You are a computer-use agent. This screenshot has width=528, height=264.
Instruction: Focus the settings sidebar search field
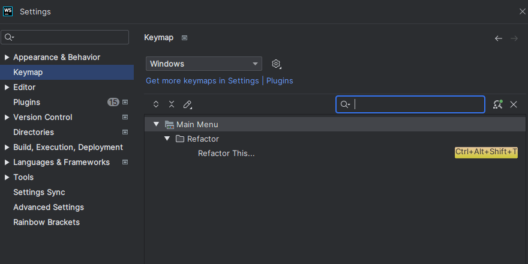click(x=65, y=37)
